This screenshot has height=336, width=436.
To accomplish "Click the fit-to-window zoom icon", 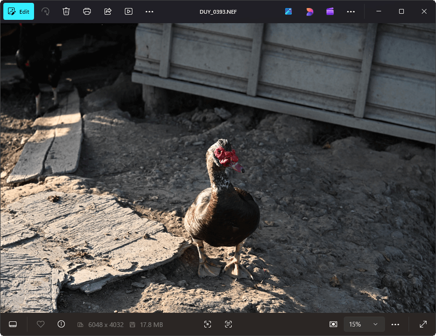I will point(333,324).
